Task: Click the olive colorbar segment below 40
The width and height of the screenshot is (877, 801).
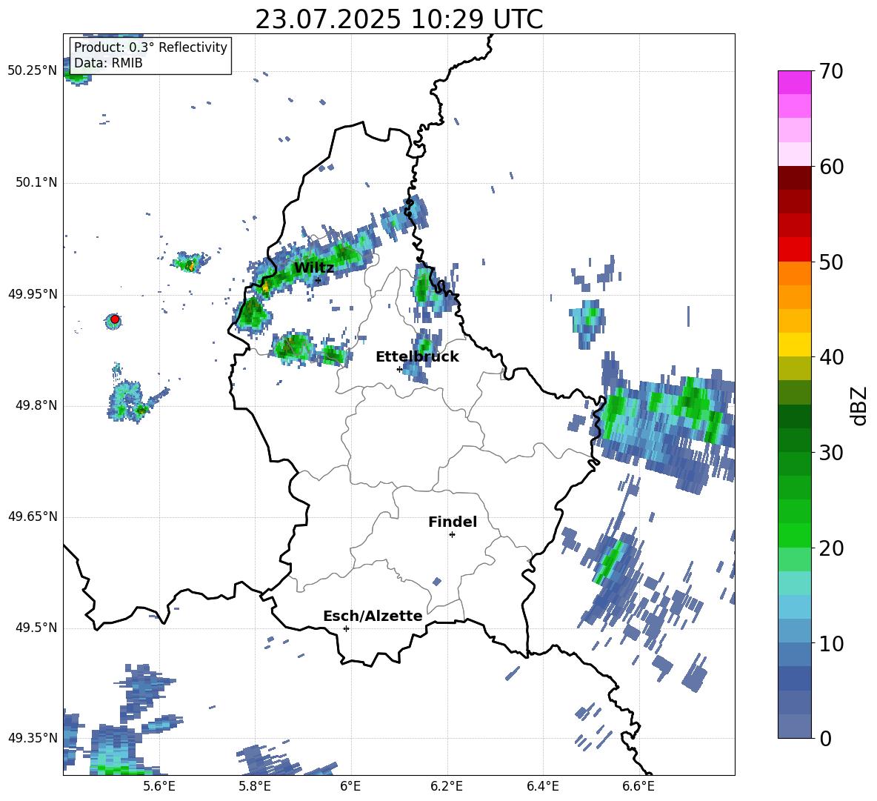Action: (794, 368)
